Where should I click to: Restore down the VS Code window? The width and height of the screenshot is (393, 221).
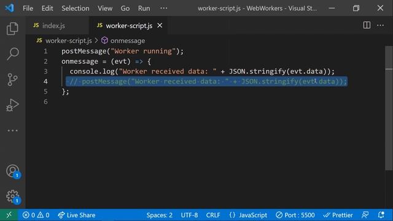pyautogui.click(x=356, y=8)
